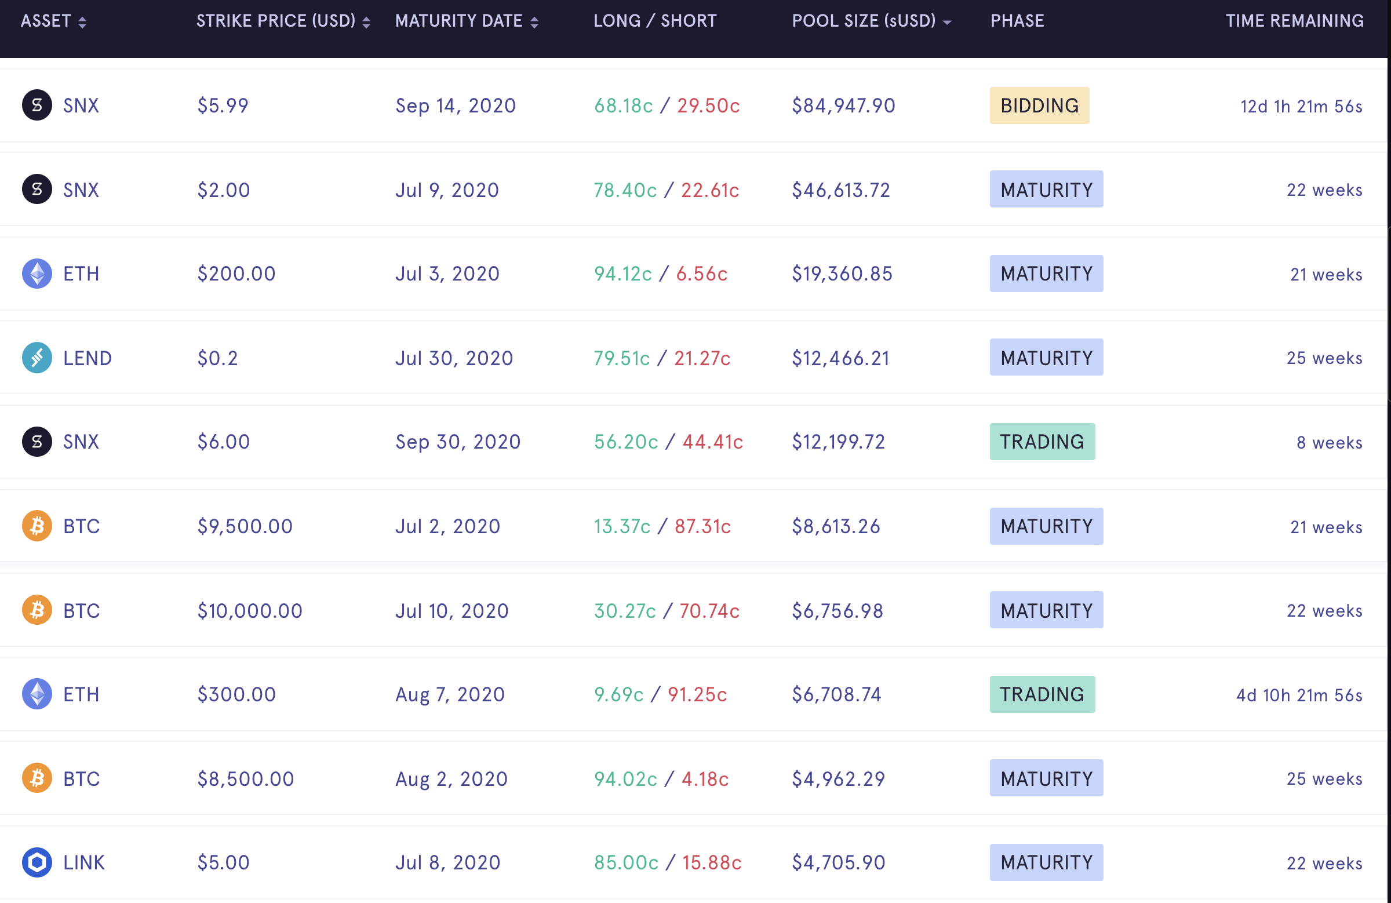Click the MATURITY badge in the LEND row
Image resolution: width=1391 pixels, height=903 pixels.
[1046, 358]
